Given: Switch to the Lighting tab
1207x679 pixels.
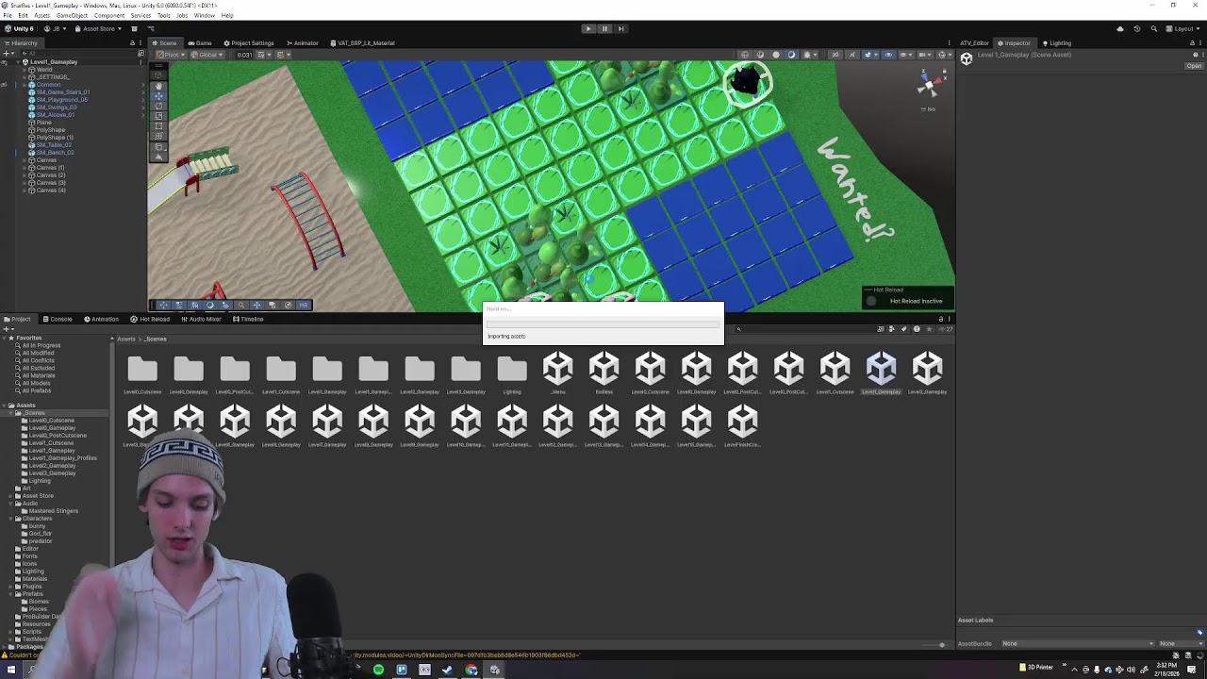Looking at the screenshot, I should point(1056,42).
